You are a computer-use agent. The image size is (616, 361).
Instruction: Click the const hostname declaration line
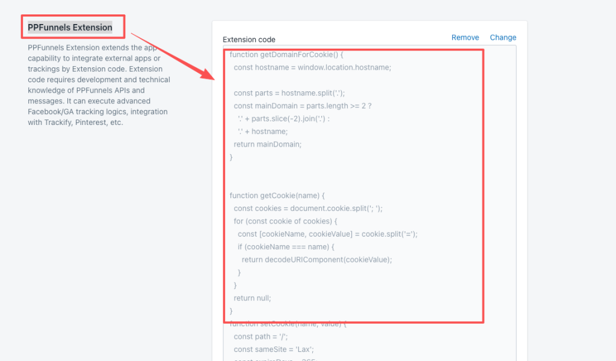click(312, 67)
